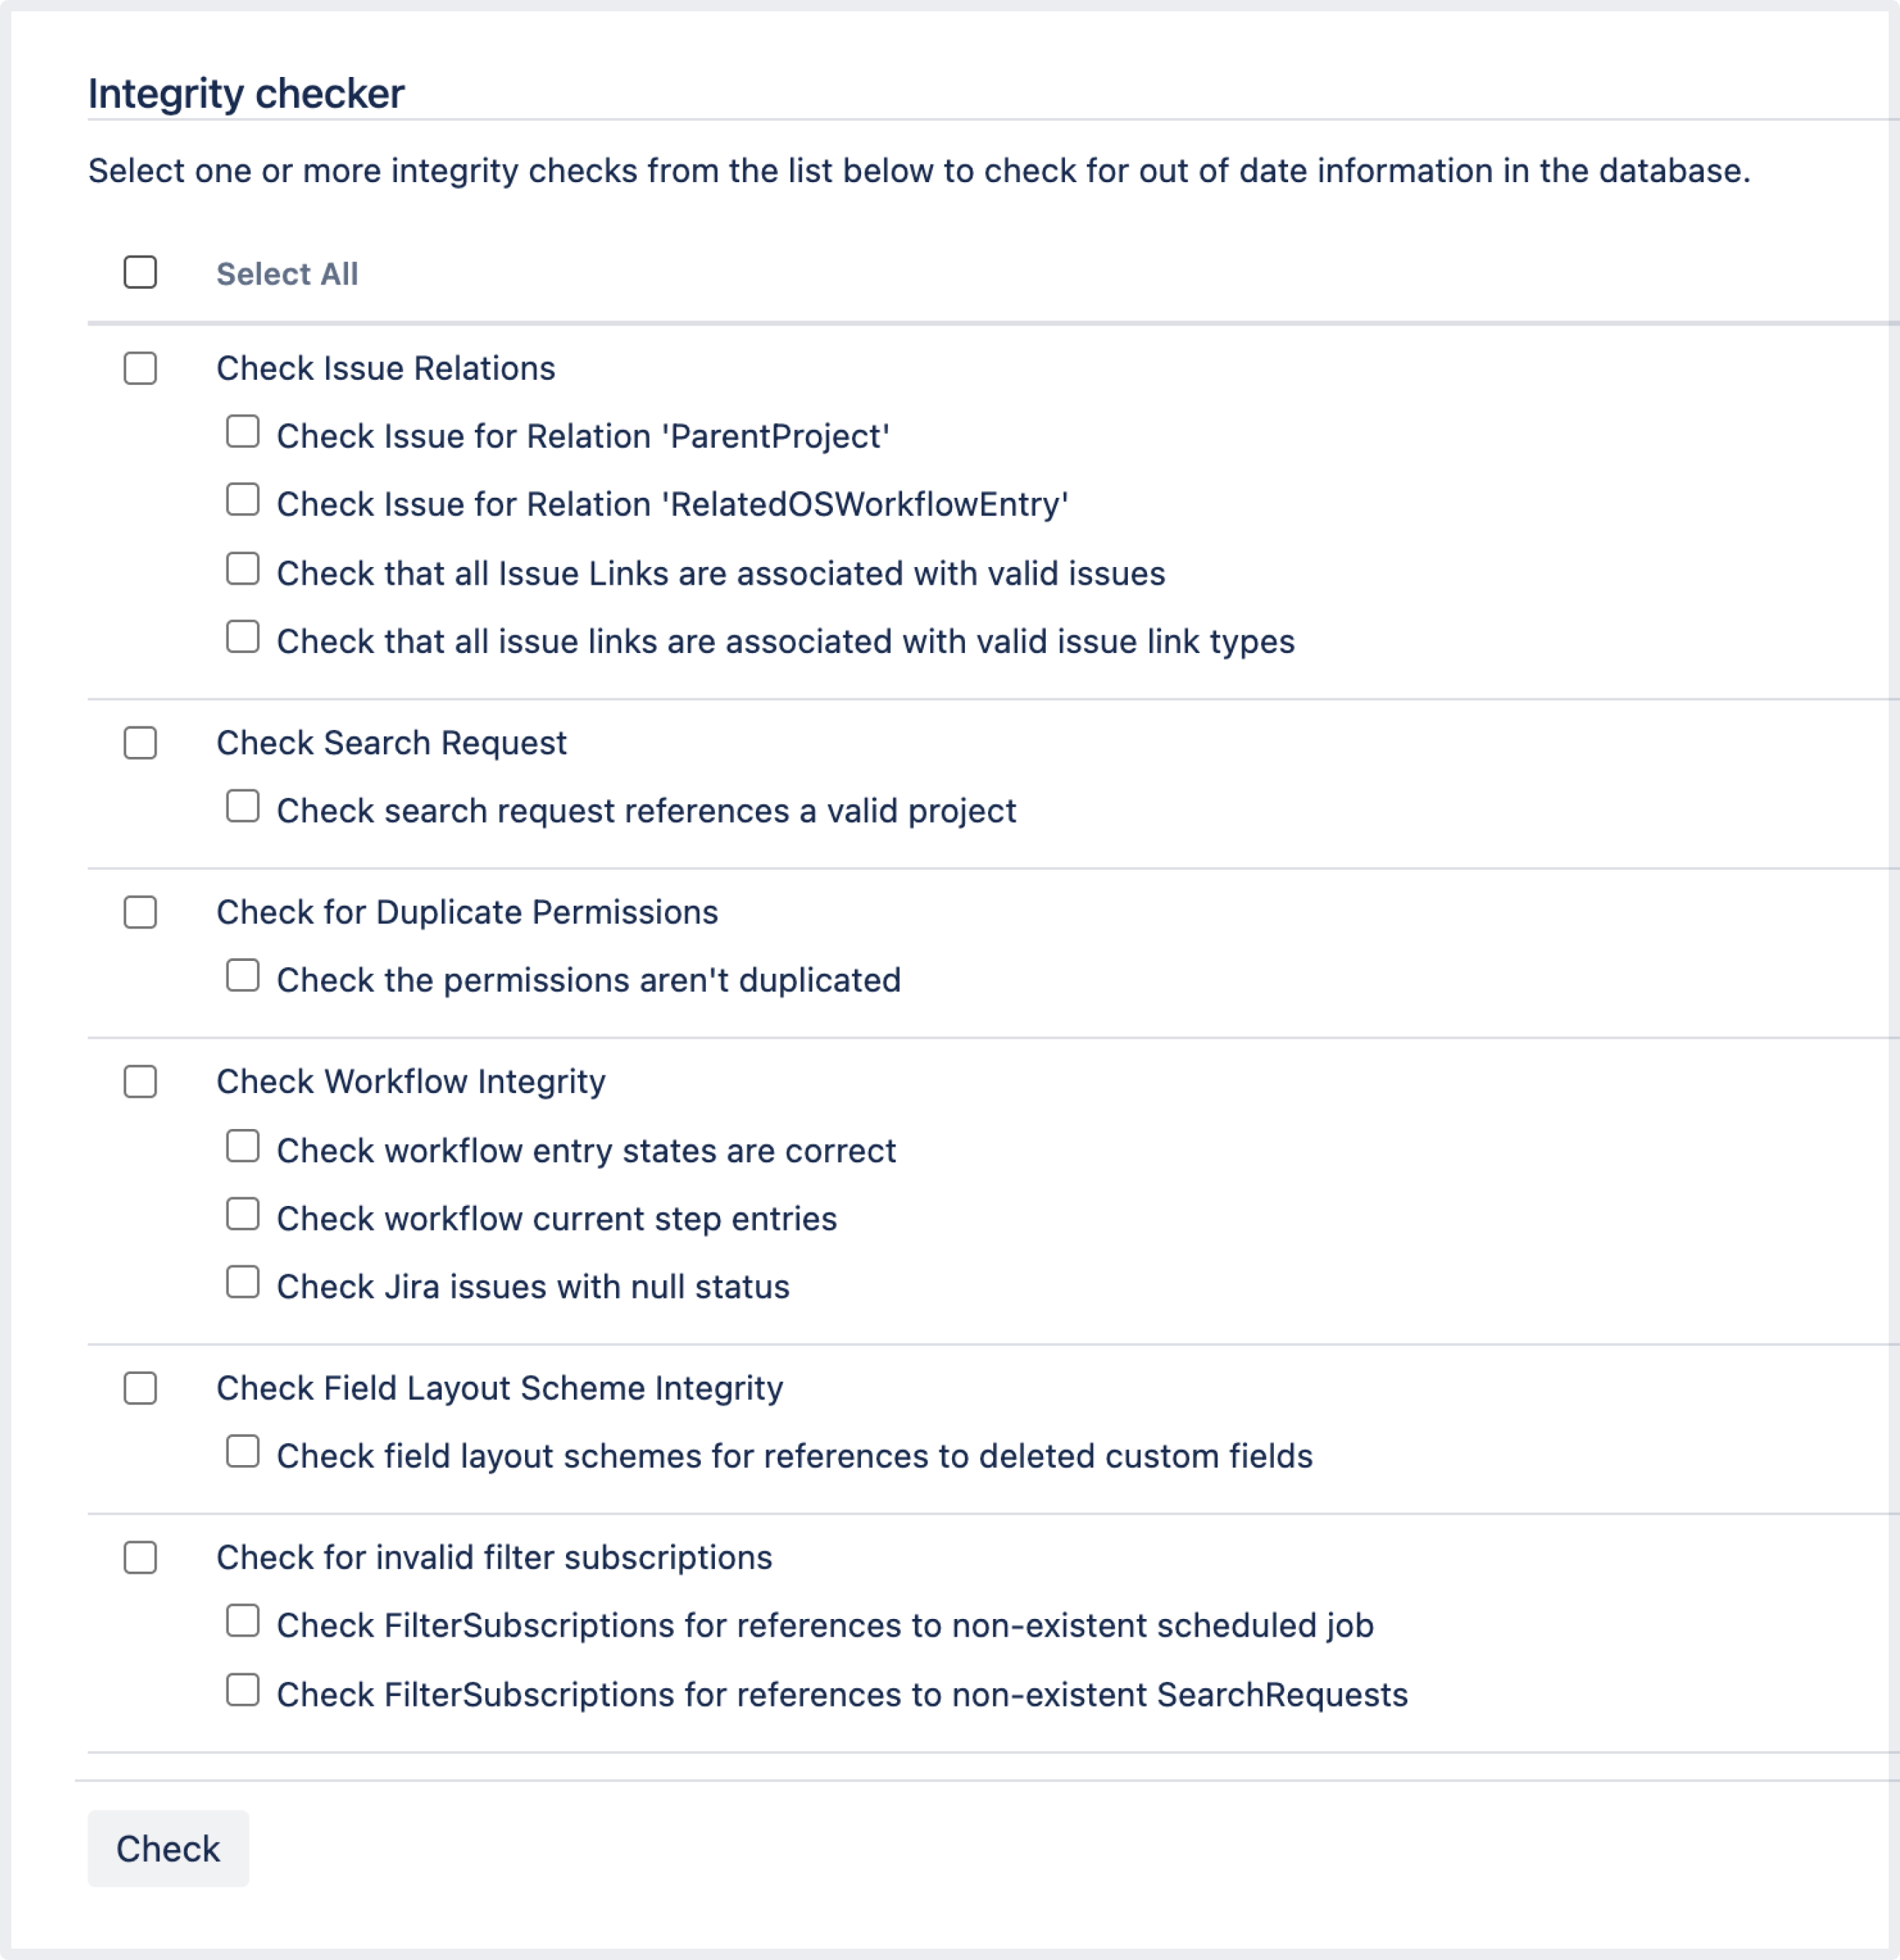The height and width of the screenshot is (1960, 1900).
Task: Enable deleted custom fields references checkbox
Action: [242, 1452]
